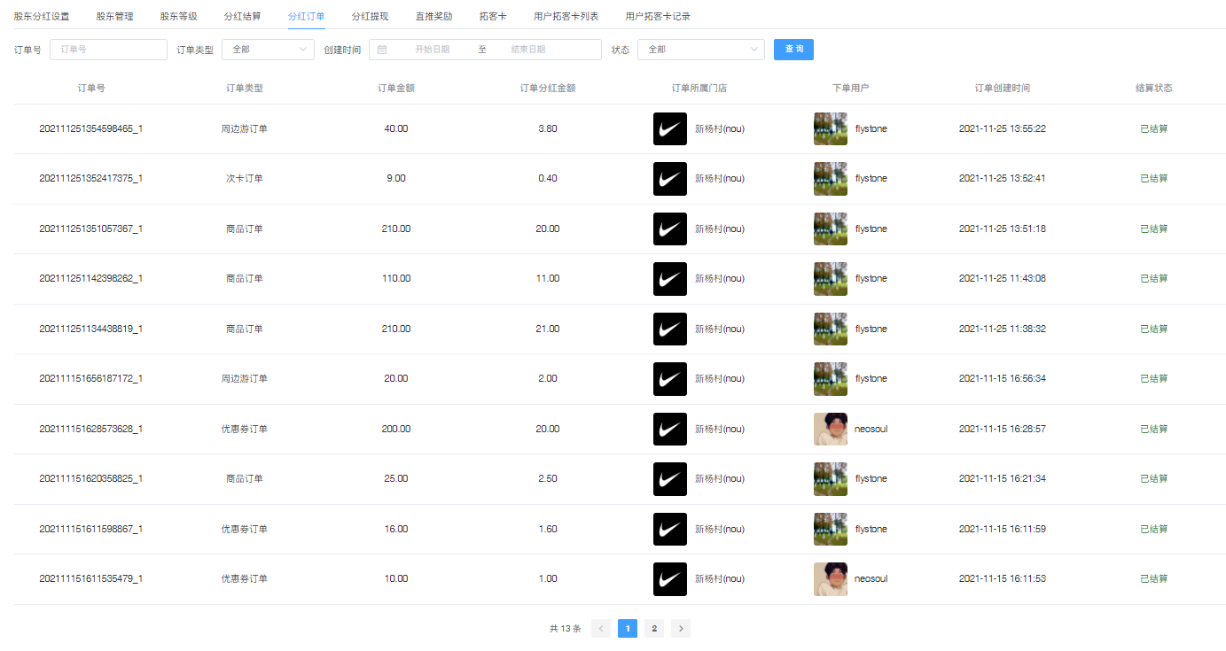Click the 次卡订单 order type cell

[x=245, y=179]
